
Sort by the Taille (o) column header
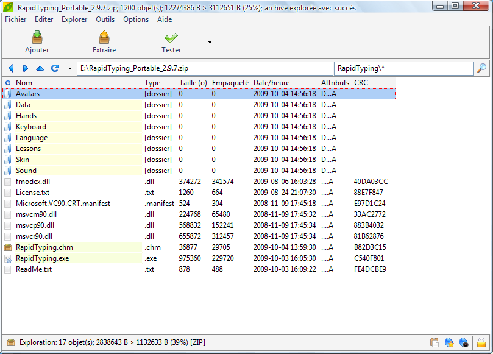pyautogui.click(x=193, y=83)
